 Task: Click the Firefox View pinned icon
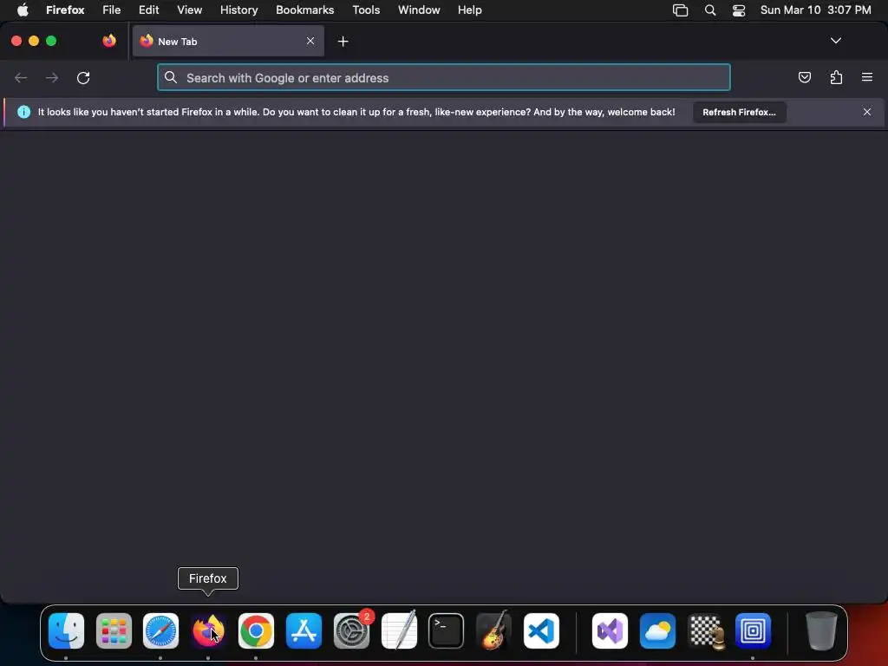click(109, 41)
